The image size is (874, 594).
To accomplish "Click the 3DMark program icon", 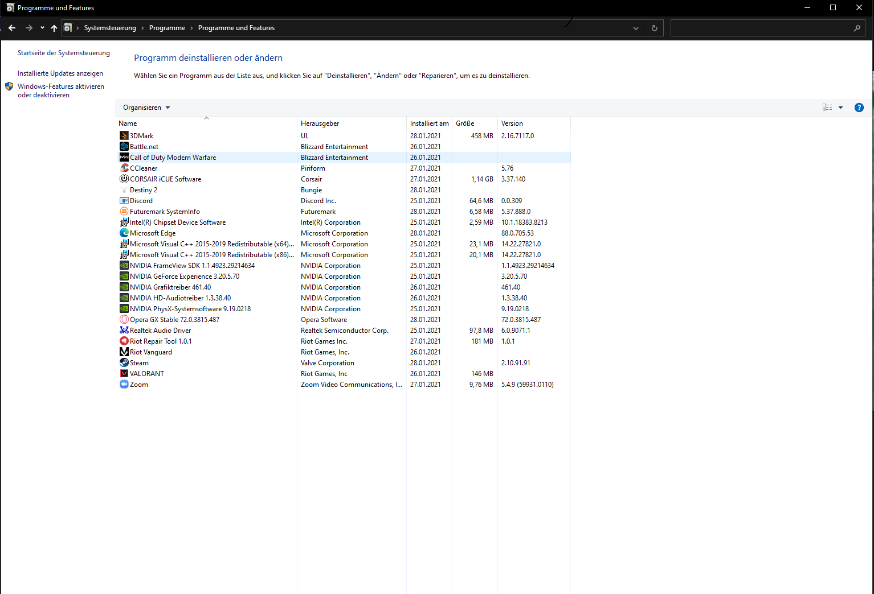I will tap(124, 135).
